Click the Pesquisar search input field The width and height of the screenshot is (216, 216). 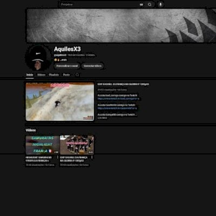(99, 4)
